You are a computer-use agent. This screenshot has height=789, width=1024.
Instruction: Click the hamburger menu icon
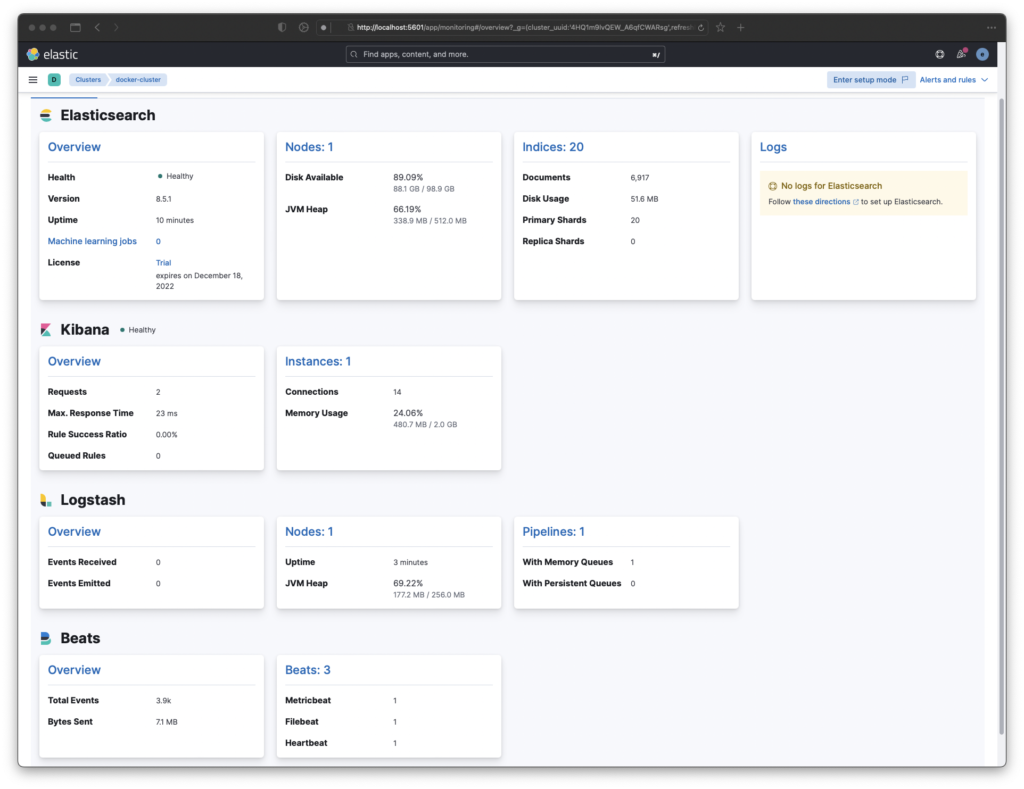point(33,80)
